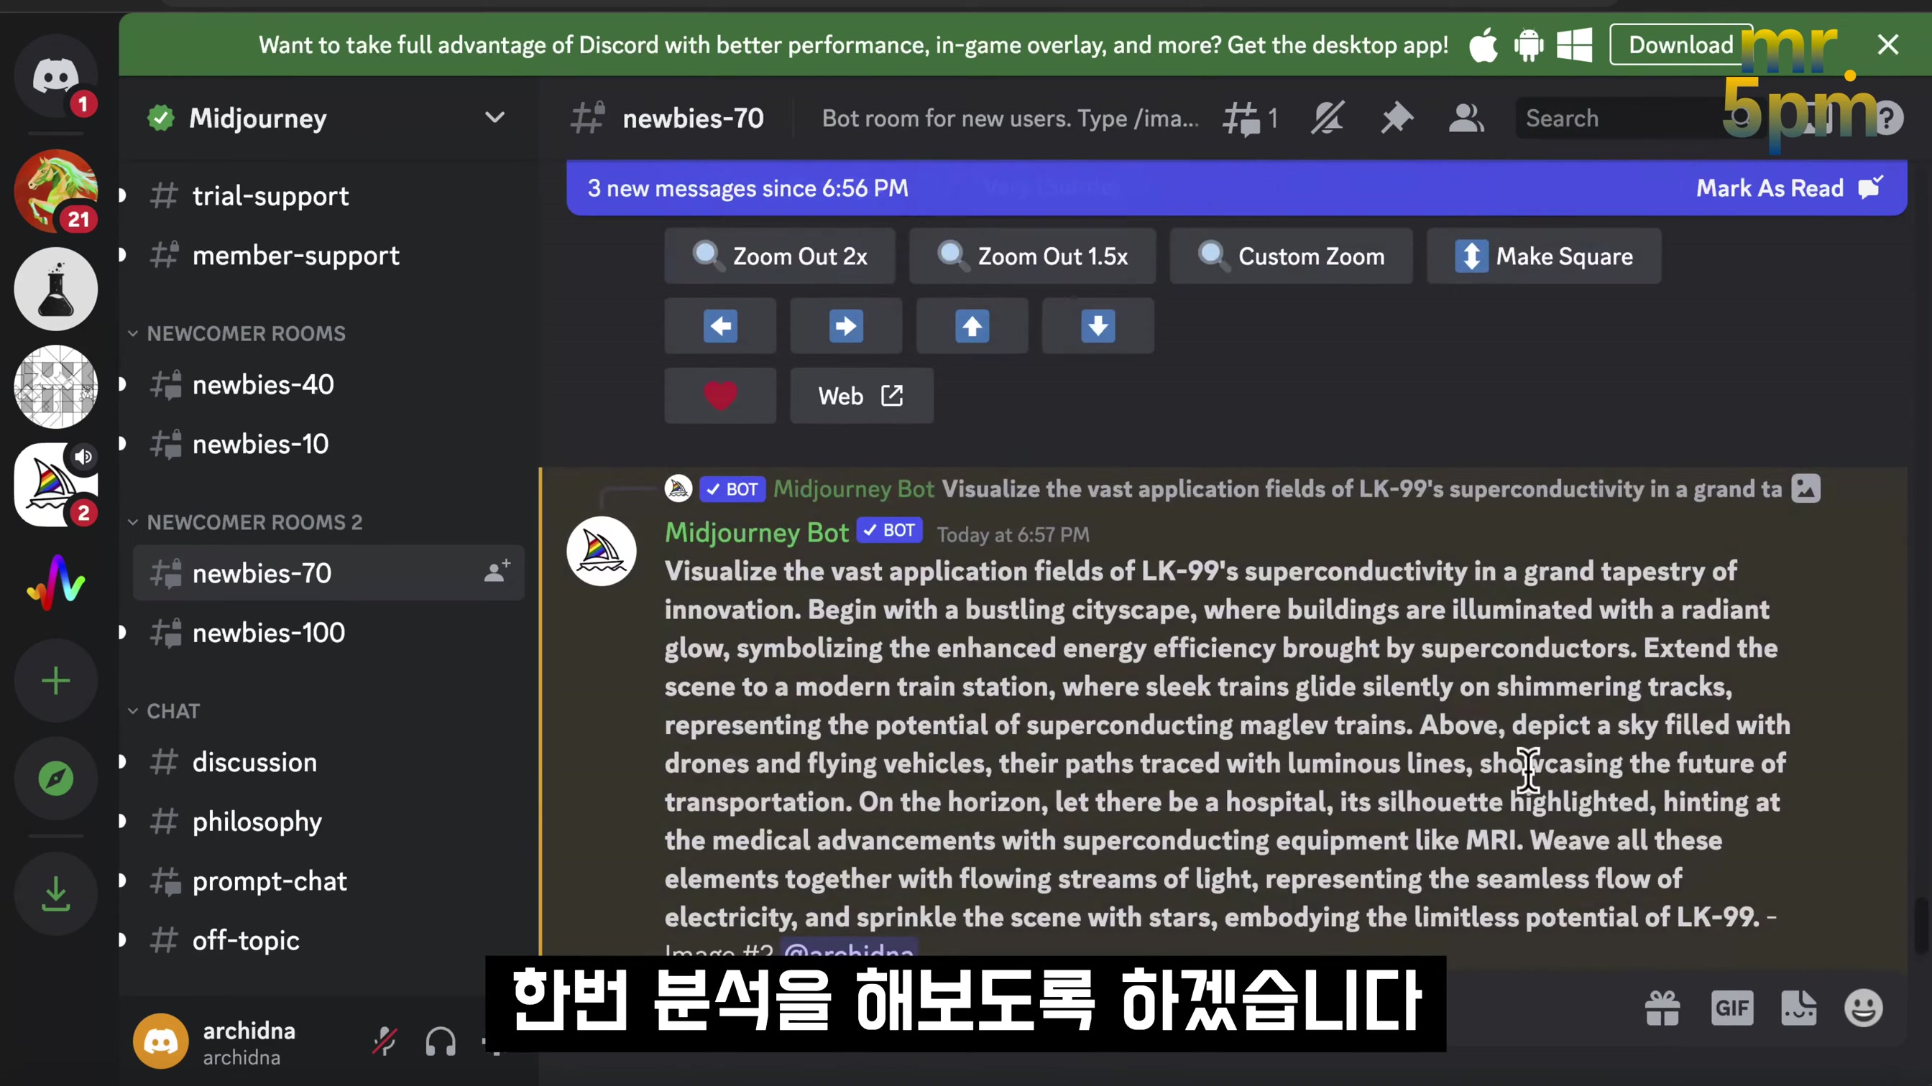Open pinned messages pin icon
The width and height of the screenshot is (1932, 1086).
click(x=1397, y=119)
